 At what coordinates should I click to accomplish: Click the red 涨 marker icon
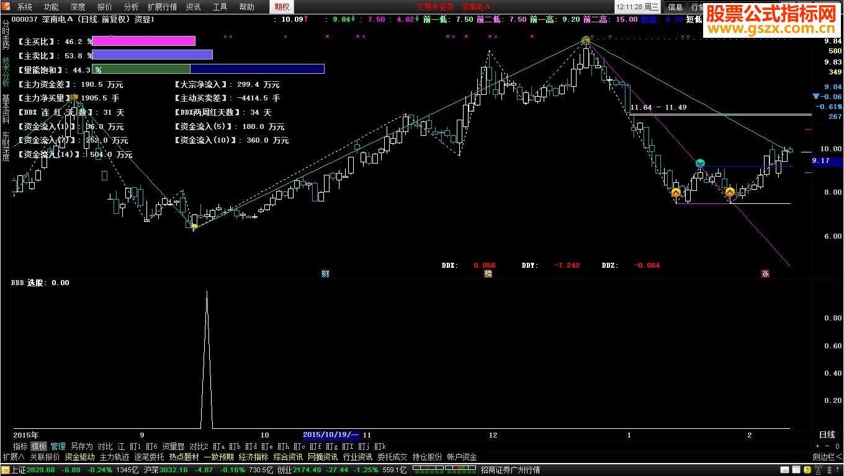click(765, 274)
